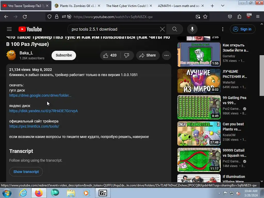Open Windows Media Player taskbar icon
Screen dimensions: 264x198
(87, 193)
